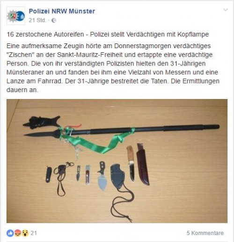
Task: Click the dark red leather sheath
Action: (143, 164)
